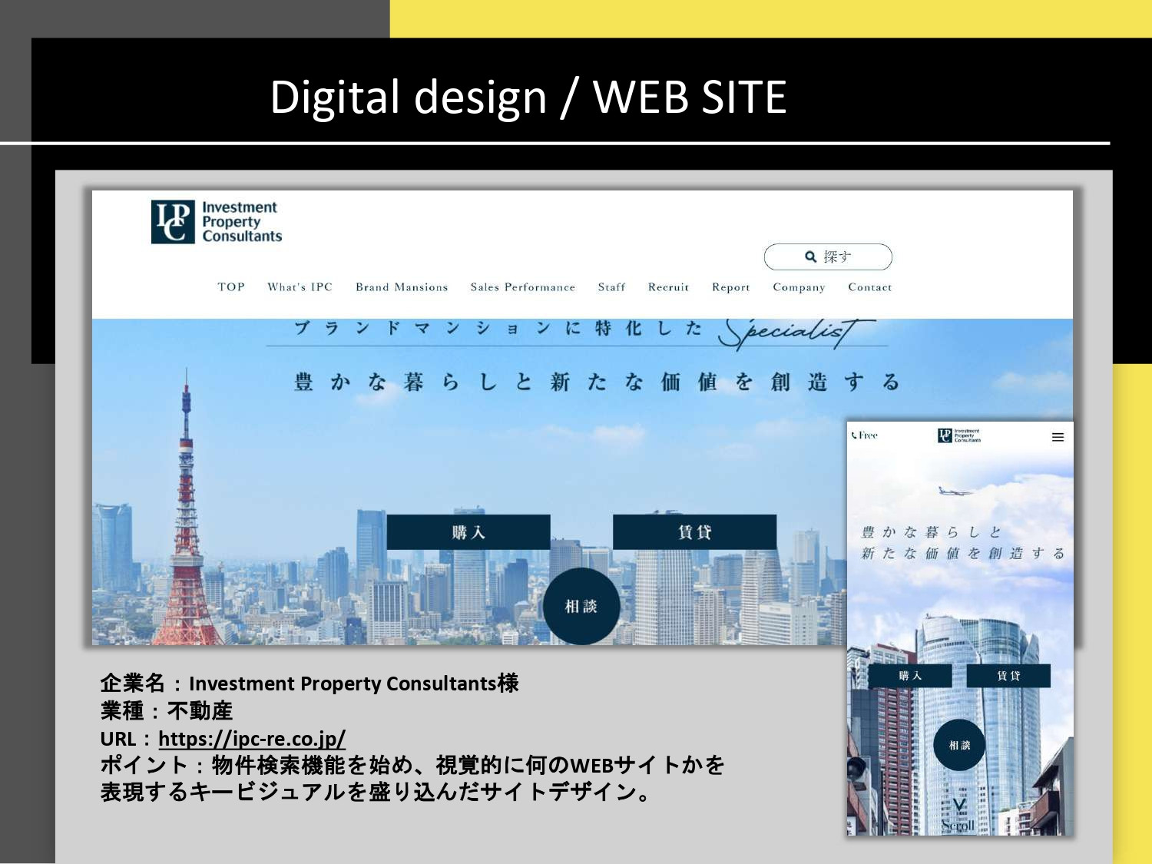Screen dimensions: 1152x864
Task: Click the Scroll chevron on the mobile view
Action: [958, 803]
